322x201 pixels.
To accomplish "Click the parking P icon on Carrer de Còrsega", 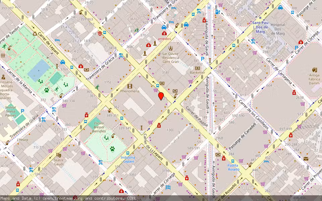I will [x=297, y=48].
